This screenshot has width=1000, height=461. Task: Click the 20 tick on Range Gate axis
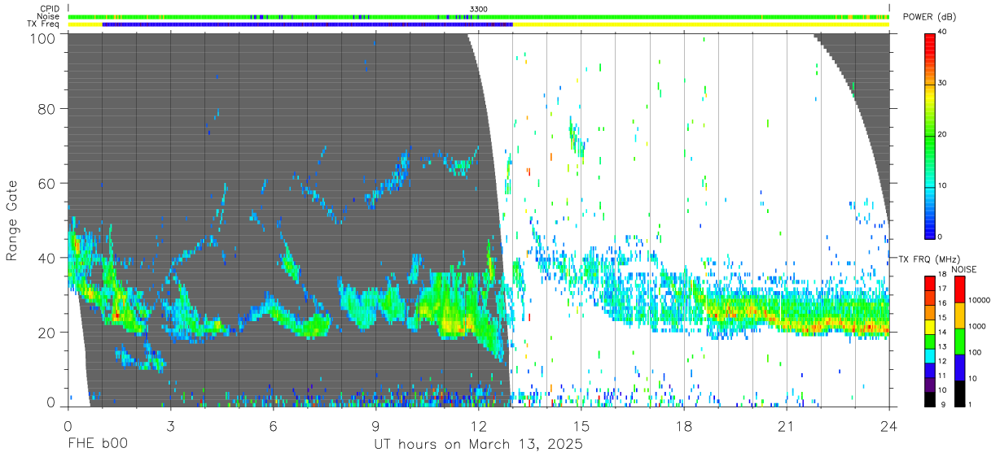[x=46, y=333]
